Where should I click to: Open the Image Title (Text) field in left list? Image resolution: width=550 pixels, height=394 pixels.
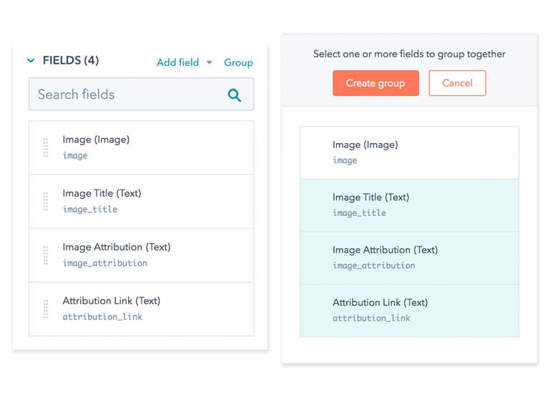tap(142, 202)
